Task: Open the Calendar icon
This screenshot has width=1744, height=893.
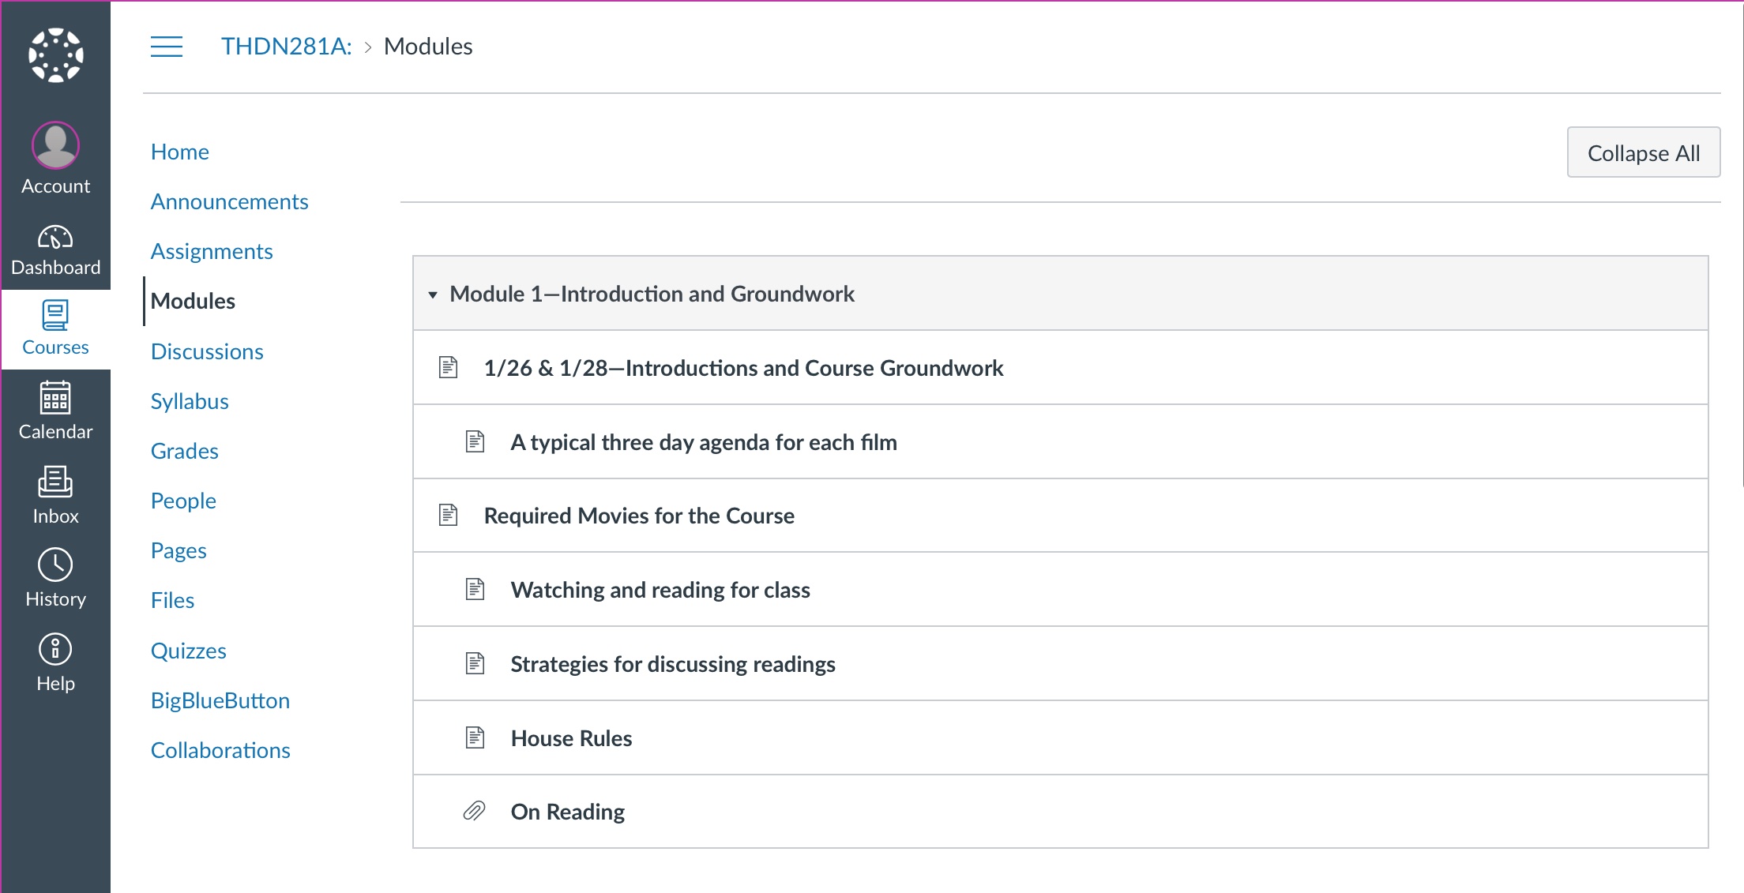Action: (x=55, y=398)
